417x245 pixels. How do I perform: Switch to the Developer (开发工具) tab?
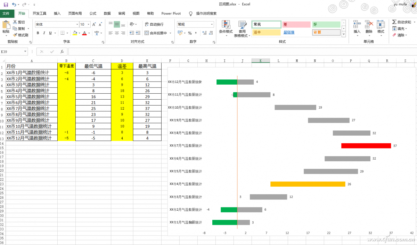39,14
